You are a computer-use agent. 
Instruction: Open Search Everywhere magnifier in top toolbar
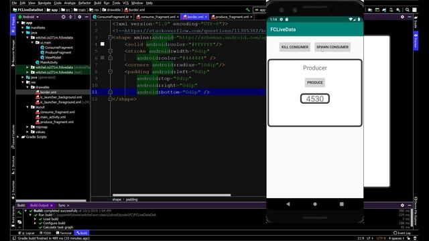(408, 10)
